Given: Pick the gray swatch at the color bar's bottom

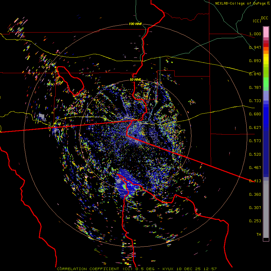Looking at the screenshot, I should tap(266, 209).
